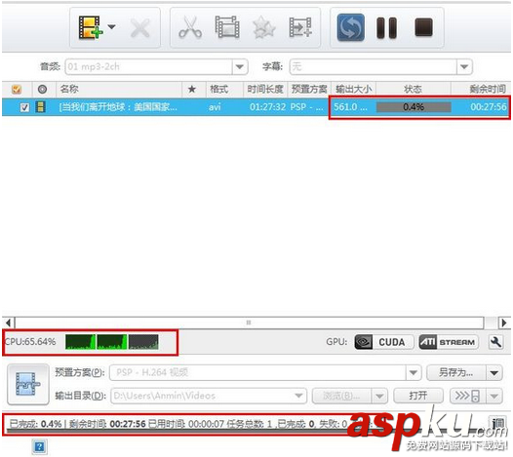The image size is (513, 457).
Task: Click the blue help question mark icon
Action: tap(40, 447)
